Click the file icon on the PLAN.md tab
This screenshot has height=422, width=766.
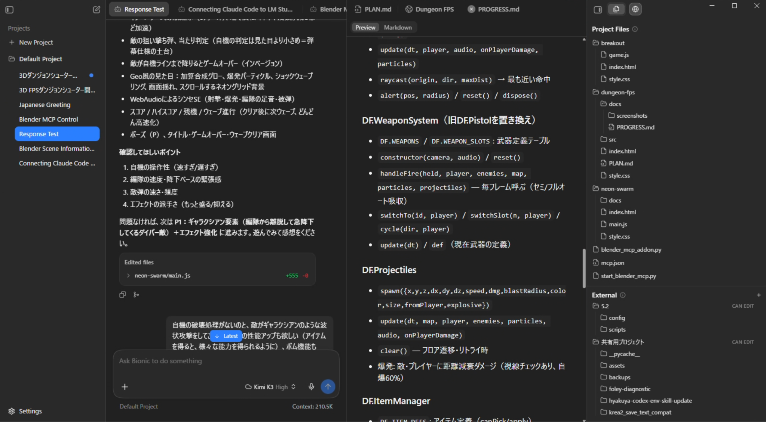(x=358, y=9)
